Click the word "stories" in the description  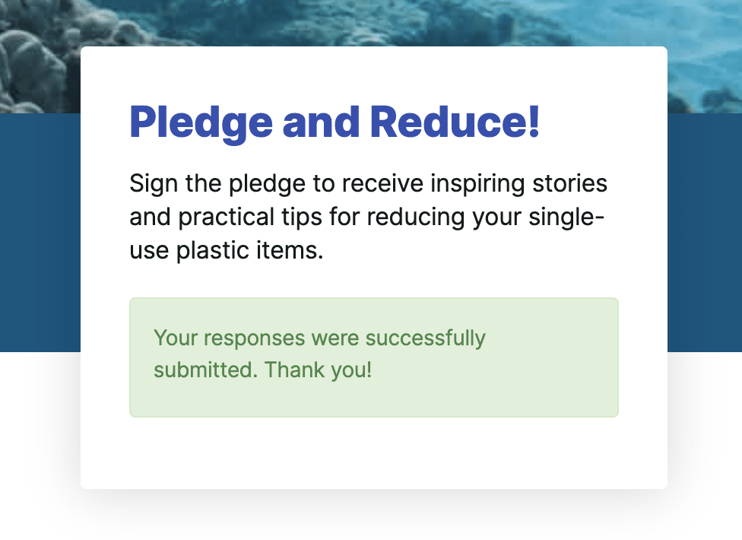[x=569, y=183]
